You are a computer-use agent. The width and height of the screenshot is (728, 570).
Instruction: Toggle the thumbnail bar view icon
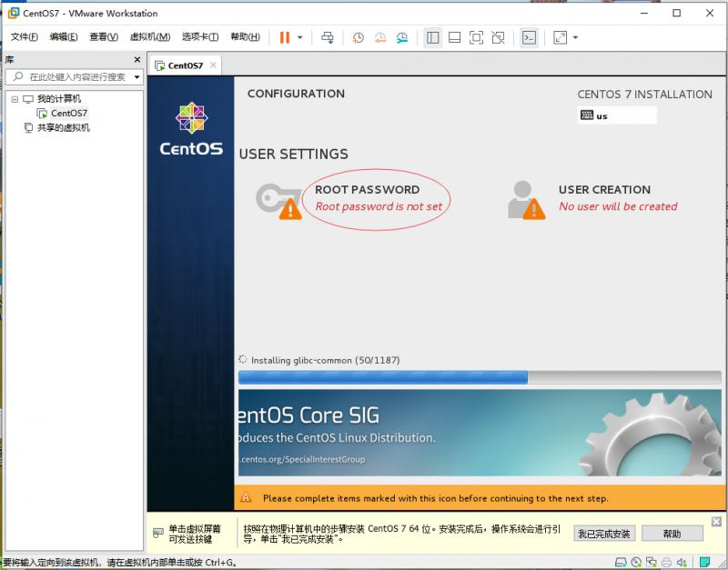coord(454,37)
